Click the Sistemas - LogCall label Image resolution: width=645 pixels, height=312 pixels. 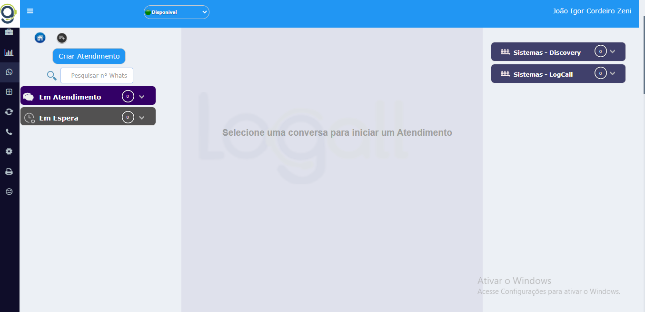click(x=543, y=74)
